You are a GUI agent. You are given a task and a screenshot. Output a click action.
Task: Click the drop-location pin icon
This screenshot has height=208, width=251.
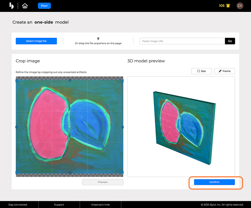(98, 39)
